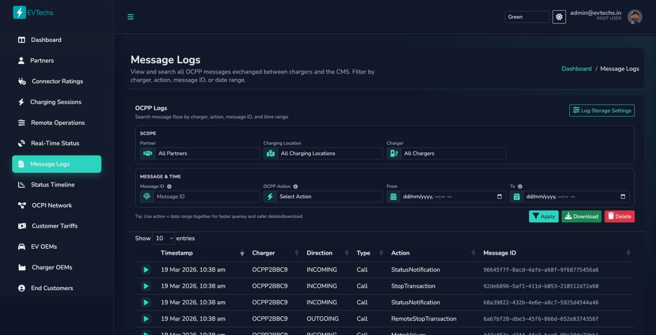Expand the All Chargers selector
656x335 pixels.
tap(453, 153)
